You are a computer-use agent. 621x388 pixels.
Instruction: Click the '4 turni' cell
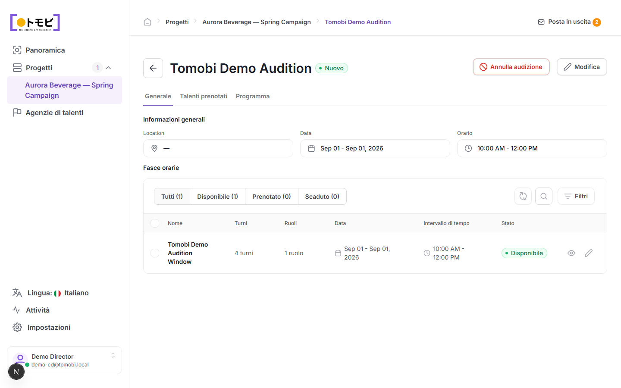244,253
